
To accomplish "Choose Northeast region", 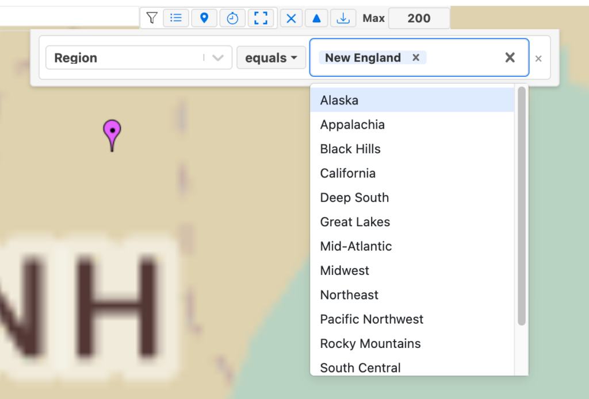I will (x=412, y=295).
